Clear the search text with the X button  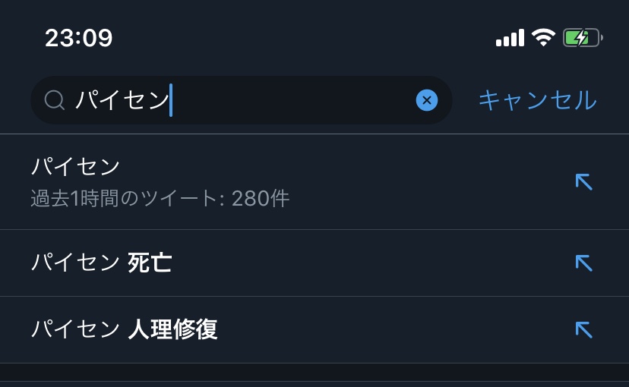coord(427,99)
